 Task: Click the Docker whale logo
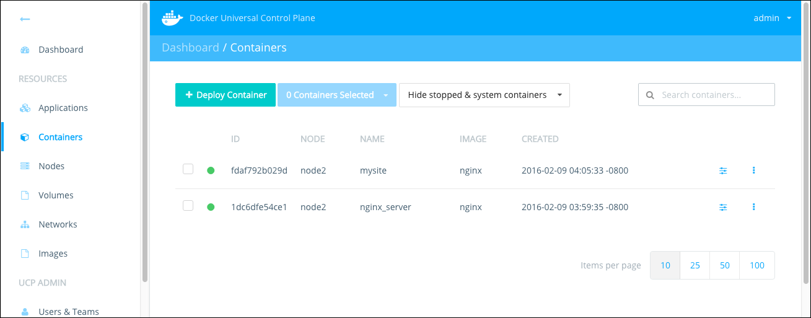tap(172, 18)
